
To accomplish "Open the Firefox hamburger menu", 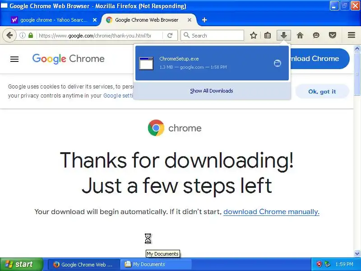I will click(x=352, y=35).
